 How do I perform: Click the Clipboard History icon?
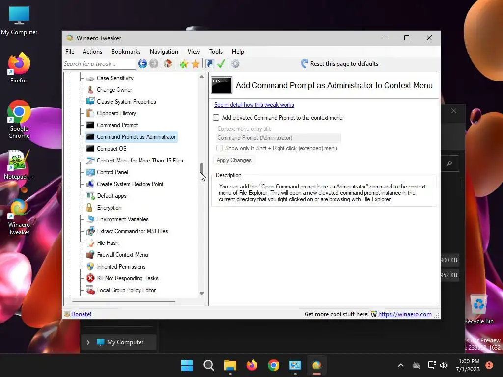point(90,113)
